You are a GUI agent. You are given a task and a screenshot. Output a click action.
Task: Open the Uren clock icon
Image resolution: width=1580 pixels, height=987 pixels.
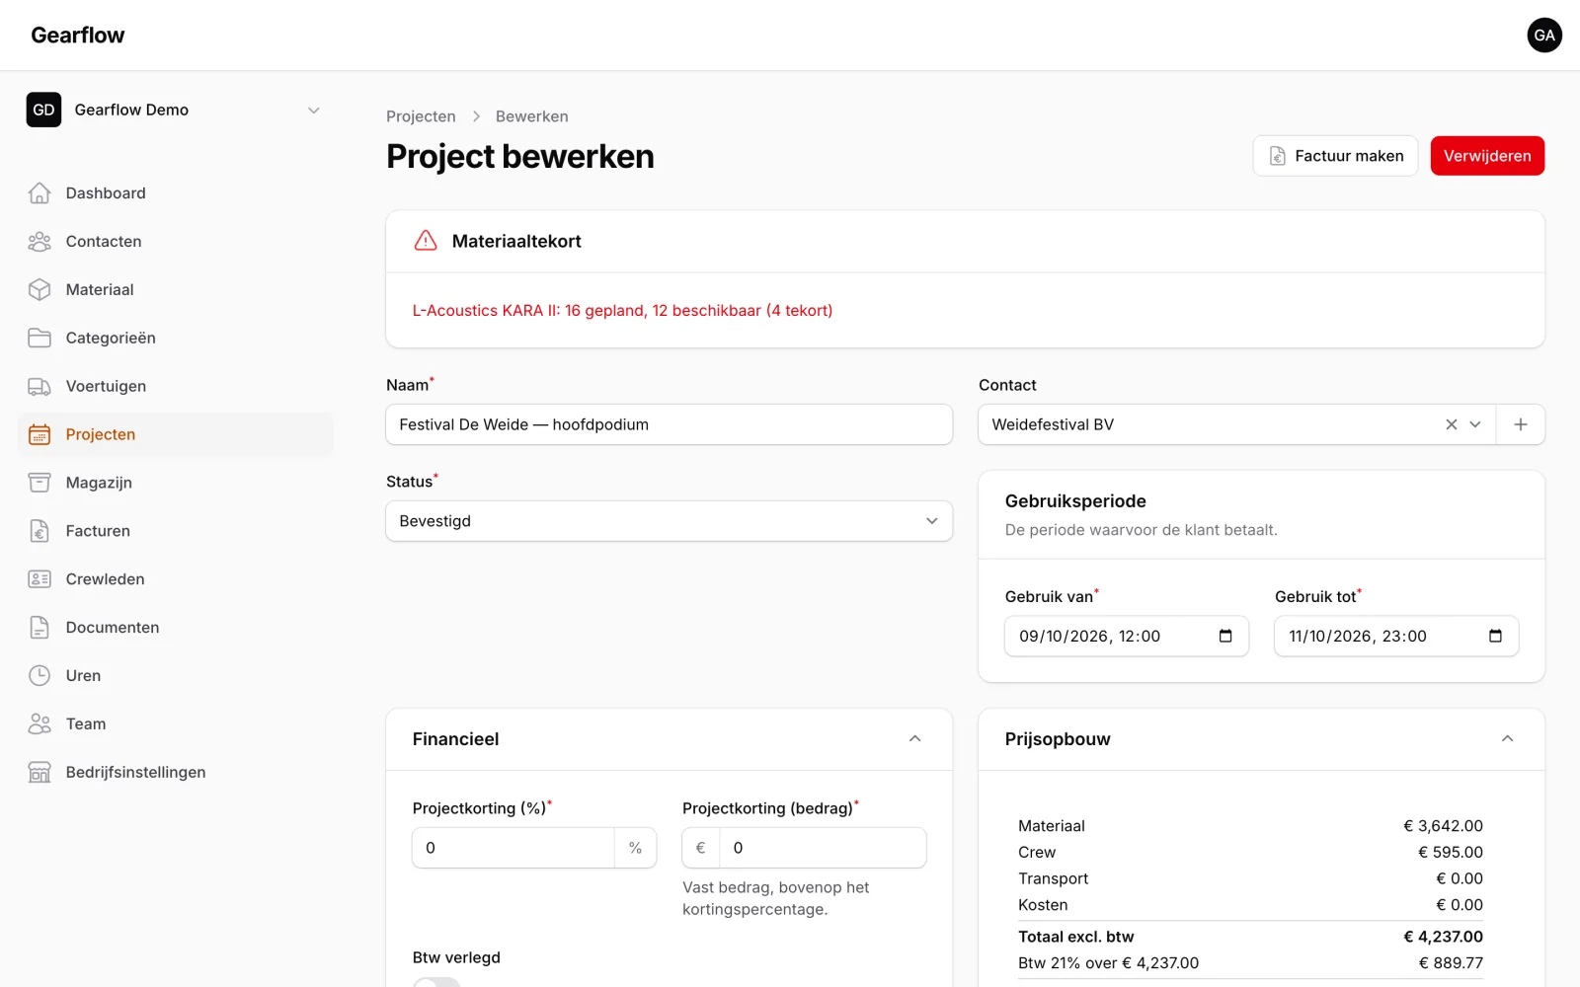[39, 676]
